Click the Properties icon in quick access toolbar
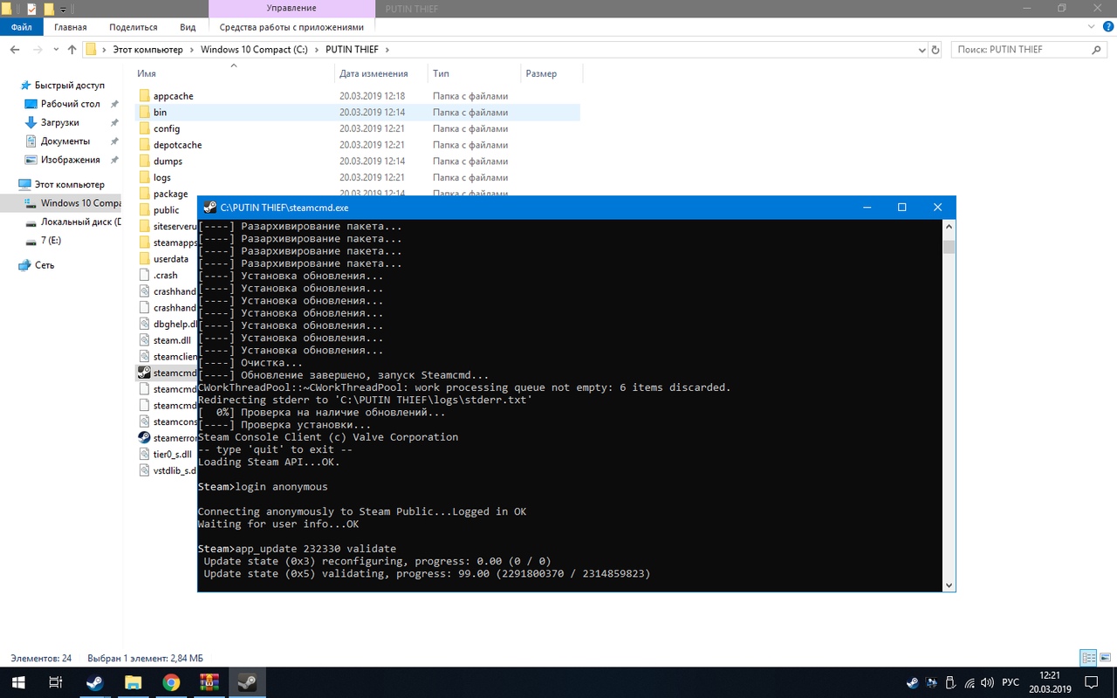Screen dimensions: 1117x698 click(x=32, y=9)
